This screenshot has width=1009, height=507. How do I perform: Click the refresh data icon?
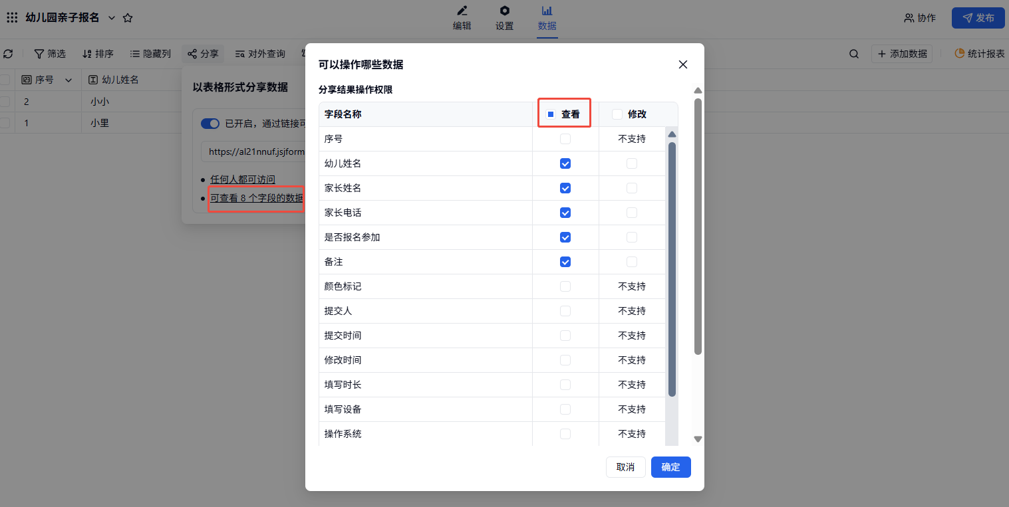point(8,54)
